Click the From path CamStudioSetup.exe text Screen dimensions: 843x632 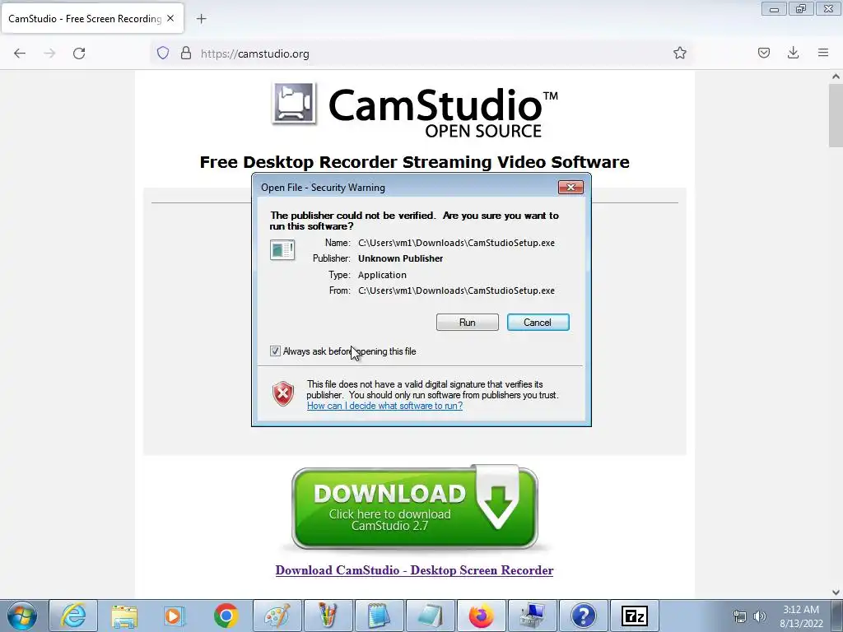456,290
